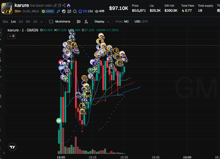The height and width of the screenshot is (159, 220).
Task: Click the 16:00 time axis label
Action: (x=187, y=157)
